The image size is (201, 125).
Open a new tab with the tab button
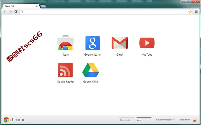(43, 6)
